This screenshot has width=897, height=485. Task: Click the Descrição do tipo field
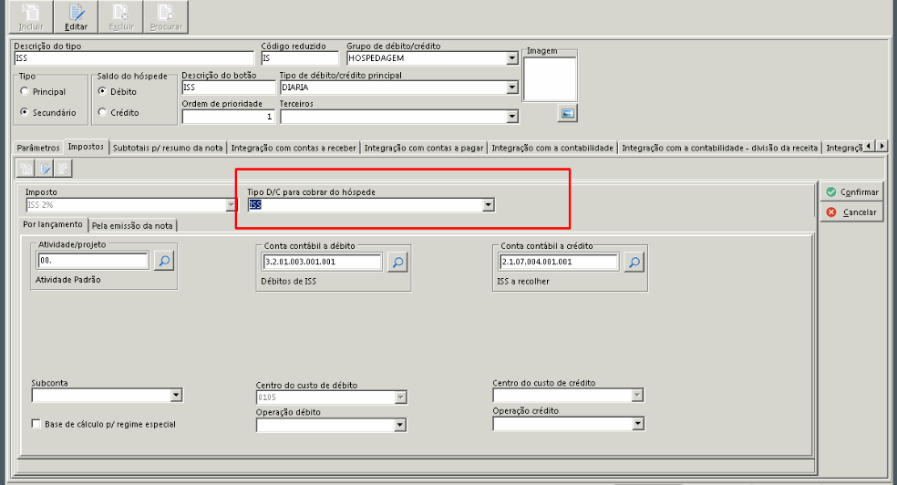pyautogui.click(x=134, y=58)
